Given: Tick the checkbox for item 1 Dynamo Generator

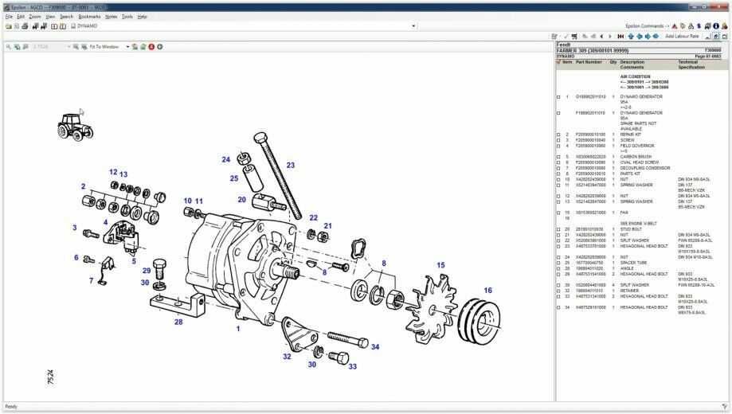Looking at the screenshot, I should [558, 97].
